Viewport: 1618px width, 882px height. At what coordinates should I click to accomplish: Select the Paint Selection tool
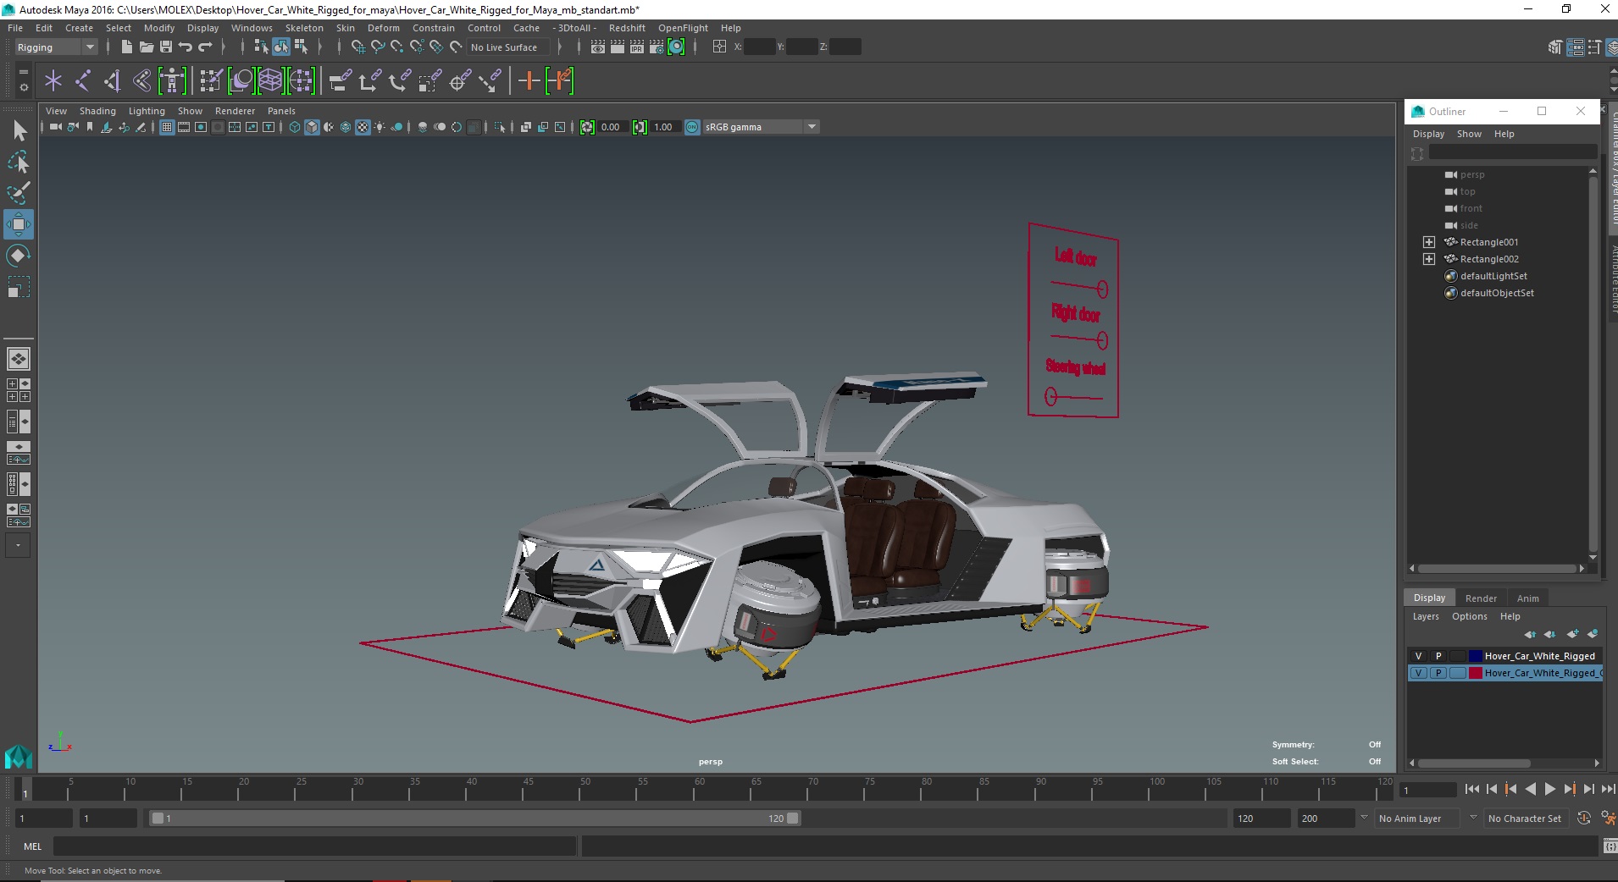pyautogui.click(x=18, y=193)
